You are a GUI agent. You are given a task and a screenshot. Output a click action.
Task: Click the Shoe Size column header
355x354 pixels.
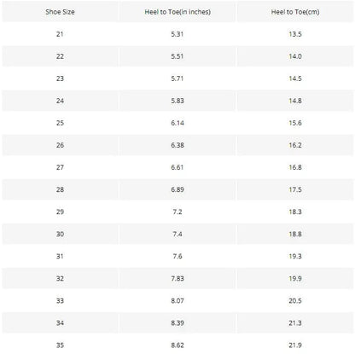coord(60,12)
